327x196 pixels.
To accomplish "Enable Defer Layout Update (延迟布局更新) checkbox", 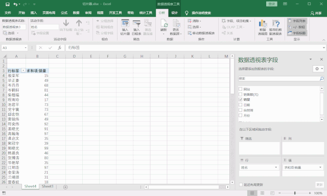I will (241, 185).
